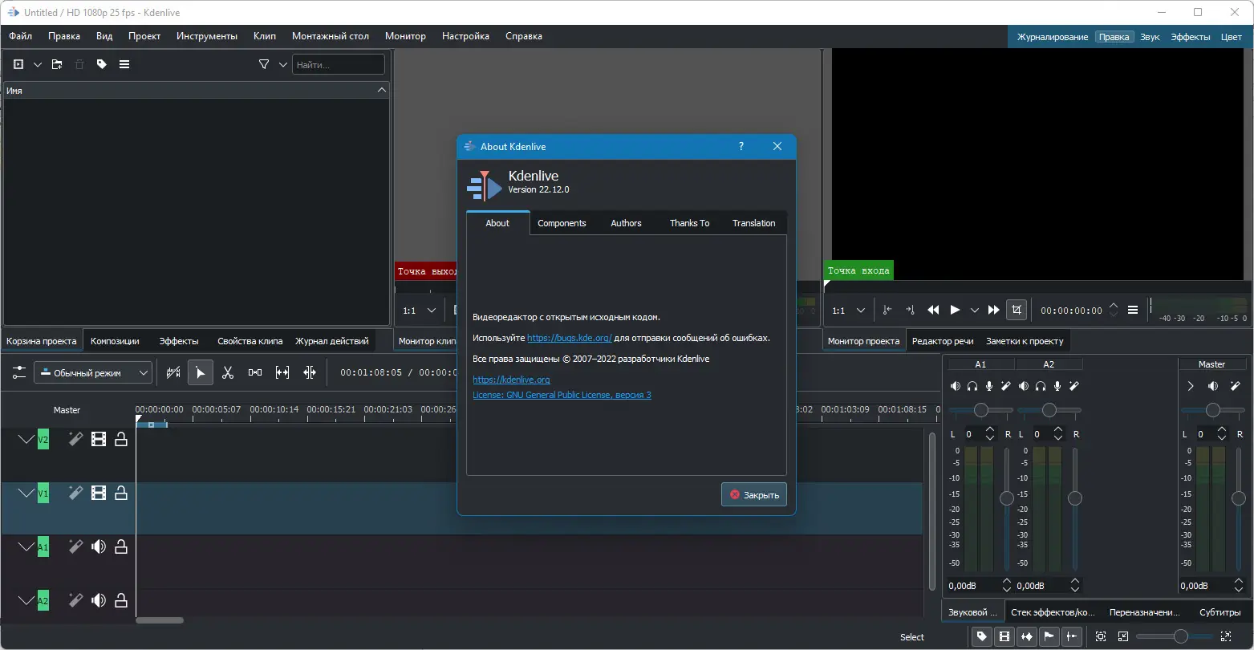The image size is (1254, 650).
Task: Mute the A2 timeline track
Action: pyautogui.click(x=99, y=599)
